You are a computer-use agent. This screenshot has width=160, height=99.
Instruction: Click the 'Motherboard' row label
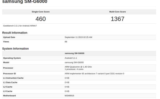(x=9, y=96)
